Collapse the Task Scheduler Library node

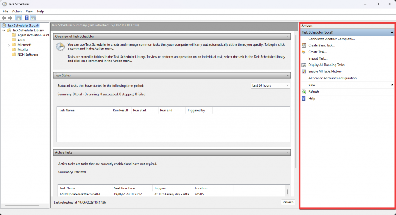tap(4, 30)
